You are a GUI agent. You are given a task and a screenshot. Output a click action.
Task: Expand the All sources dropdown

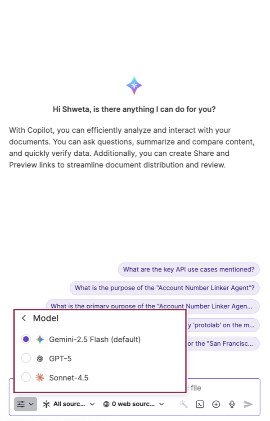tap(68, 404)
